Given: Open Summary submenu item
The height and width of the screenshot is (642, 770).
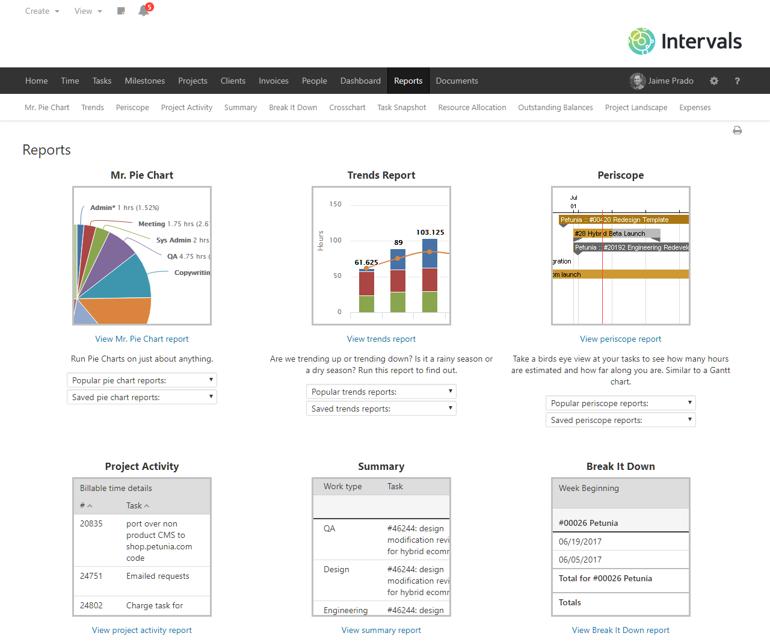Looking at the screenshot, I should tap(241, 108).
